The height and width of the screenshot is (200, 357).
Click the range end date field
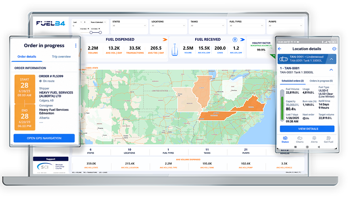pyautogui.click(x=94, y=29)
